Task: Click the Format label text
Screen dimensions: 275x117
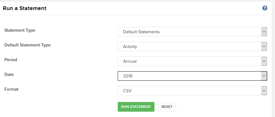Action: [11, 89]
